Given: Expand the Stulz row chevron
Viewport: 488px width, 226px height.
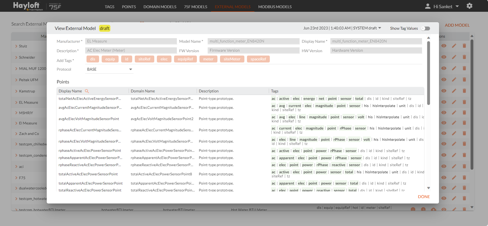Looking at the screenshot, I should click(16, 46).
